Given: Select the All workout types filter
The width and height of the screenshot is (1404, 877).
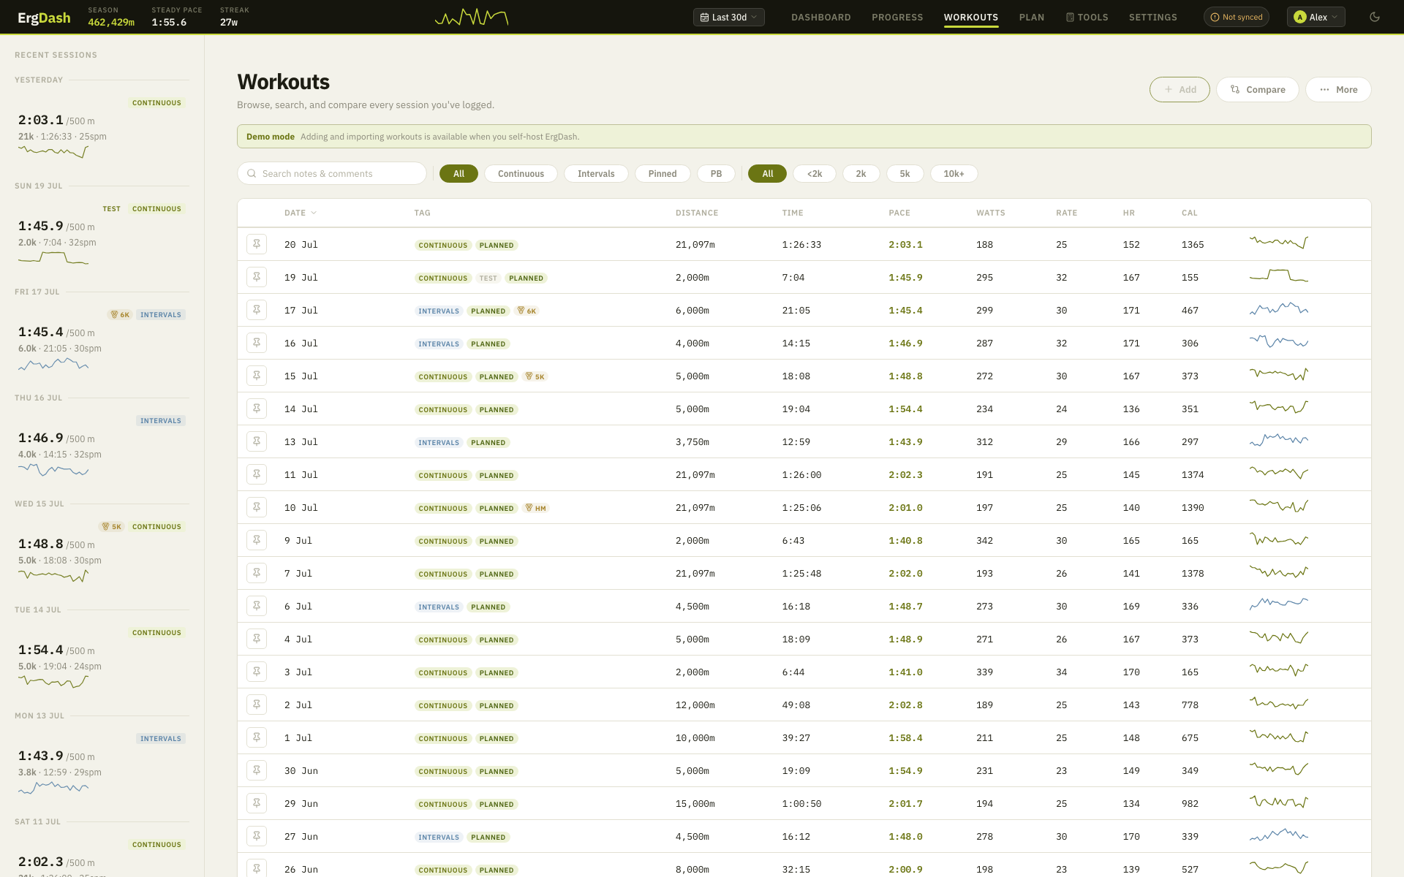Looking at the screenshot, I should pyautogui.click(x=458, y=173).
